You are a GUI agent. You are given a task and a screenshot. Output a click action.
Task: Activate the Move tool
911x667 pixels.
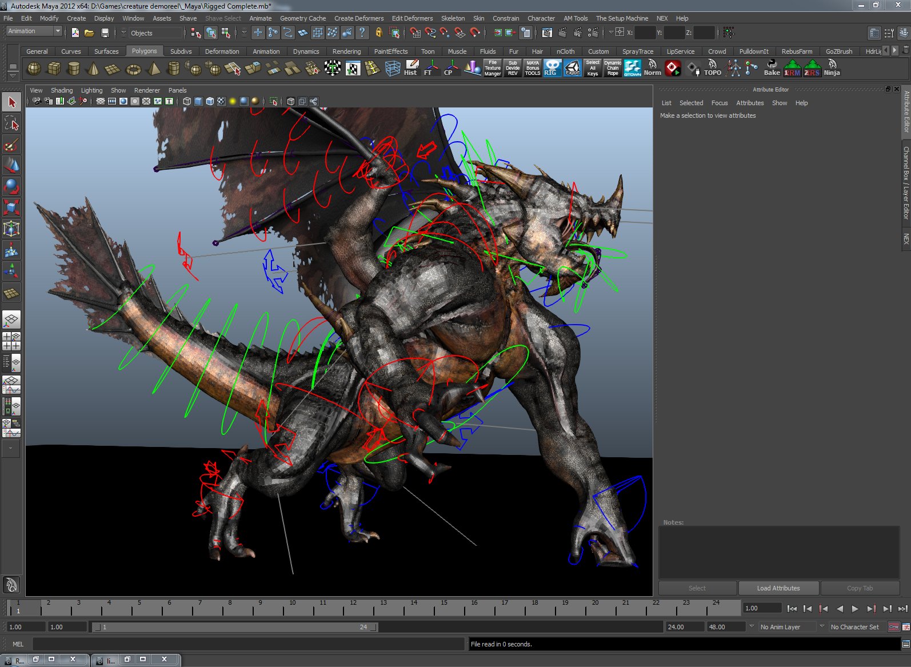point(11,166)
